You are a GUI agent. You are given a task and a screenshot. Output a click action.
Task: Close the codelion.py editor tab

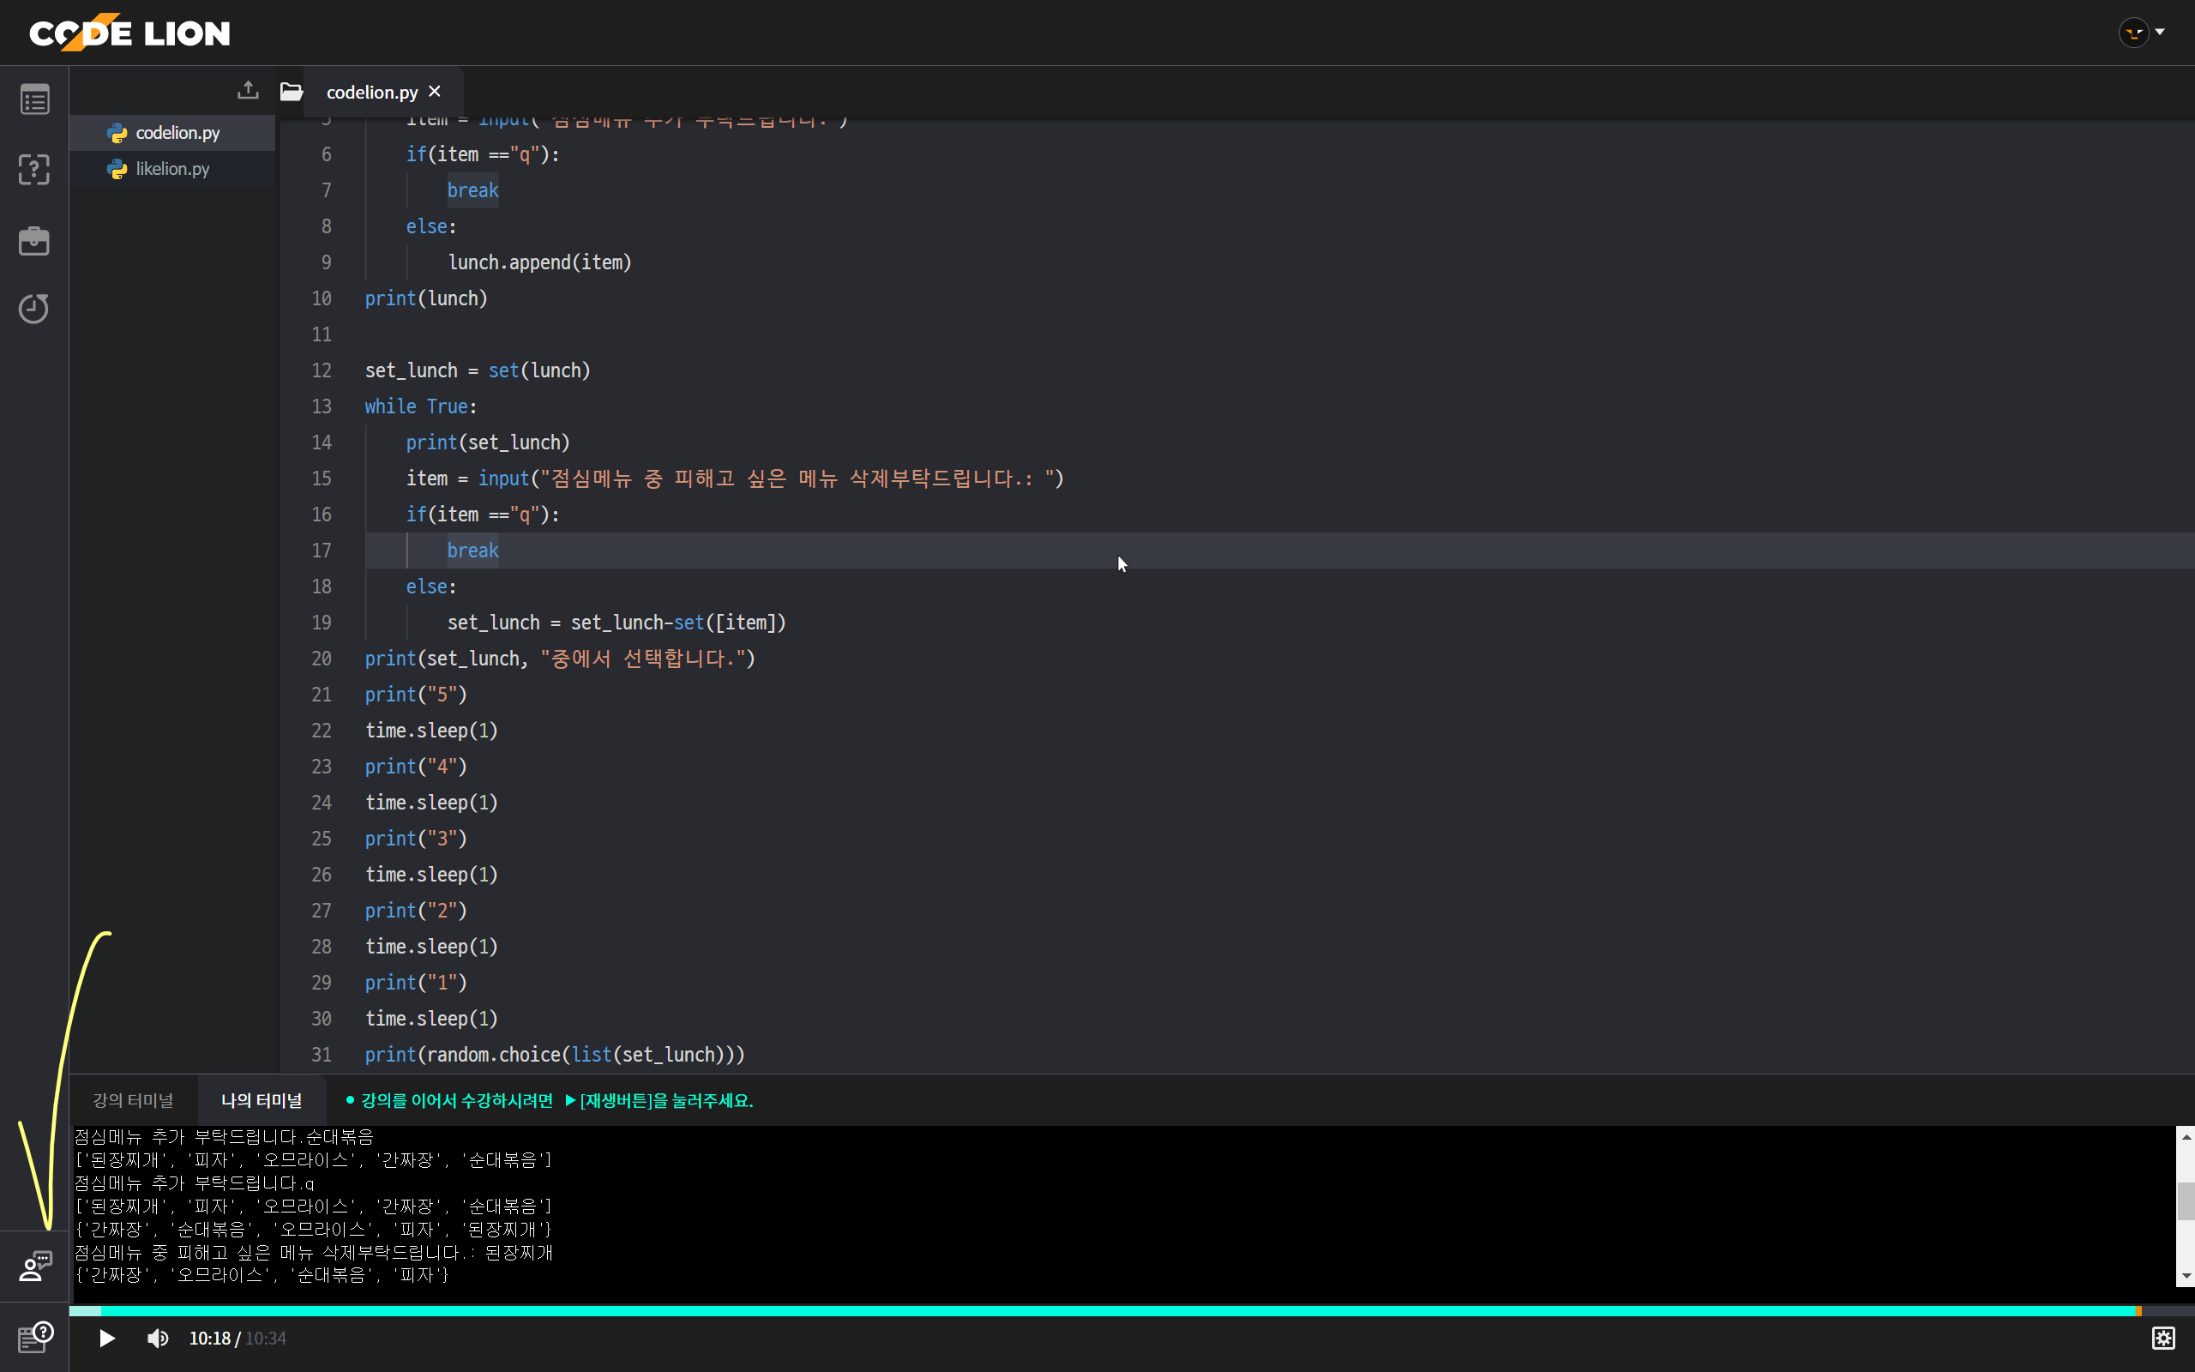click(x=435, y=92)
